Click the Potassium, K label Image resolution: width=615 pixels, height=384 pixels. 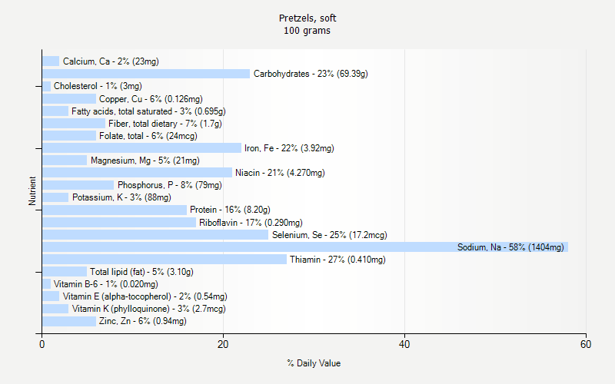[x=121, y=197]
